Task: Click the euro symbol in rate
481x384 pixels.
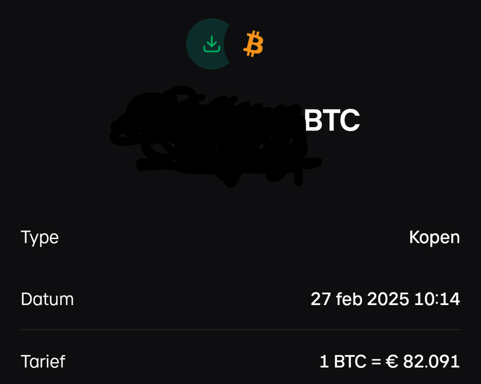Action: click(391, 362)
